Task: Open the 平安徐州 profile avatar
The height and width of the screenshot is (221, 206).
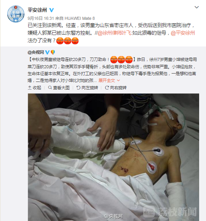Action: pos(16,14)
